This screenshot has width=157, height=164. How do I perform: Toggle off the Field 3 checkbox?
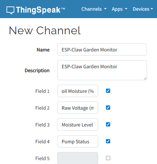108,125
